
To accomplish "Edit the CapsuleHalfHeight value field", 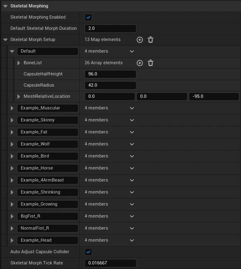I will click(x=110, y=74).
